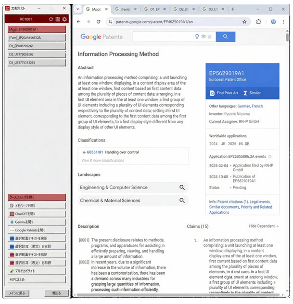Go back in the Chrome browser

coord(78,22)
